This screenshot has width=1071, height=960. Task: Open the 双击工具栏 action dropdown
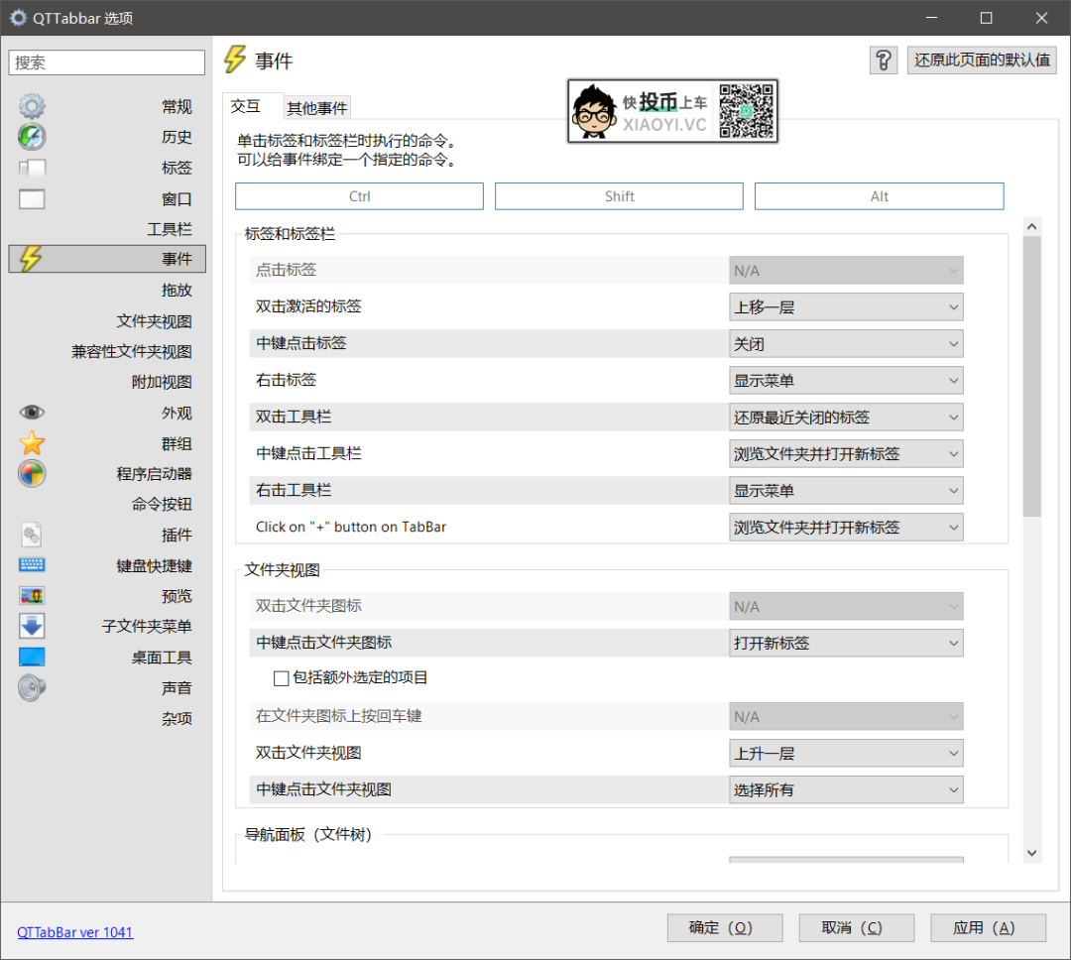coord(846,418)
